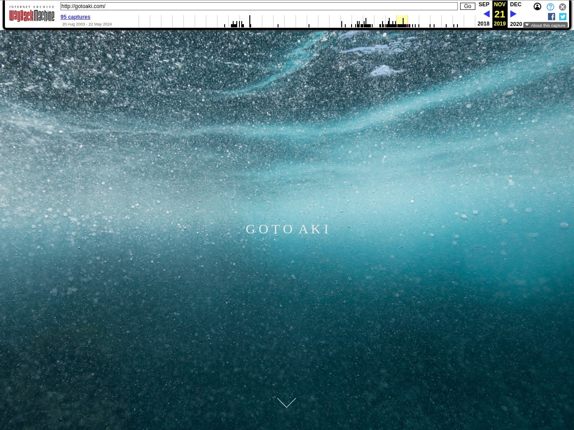Click the URL field containing gotoaki.com
The height and width of the screenshot is (430, 574).
(x=259, y=6)
